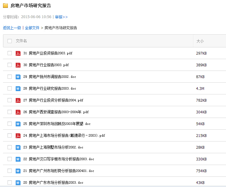Sort by the 大小 column header
Screen dimensions: 226x187
coord(200,41)
